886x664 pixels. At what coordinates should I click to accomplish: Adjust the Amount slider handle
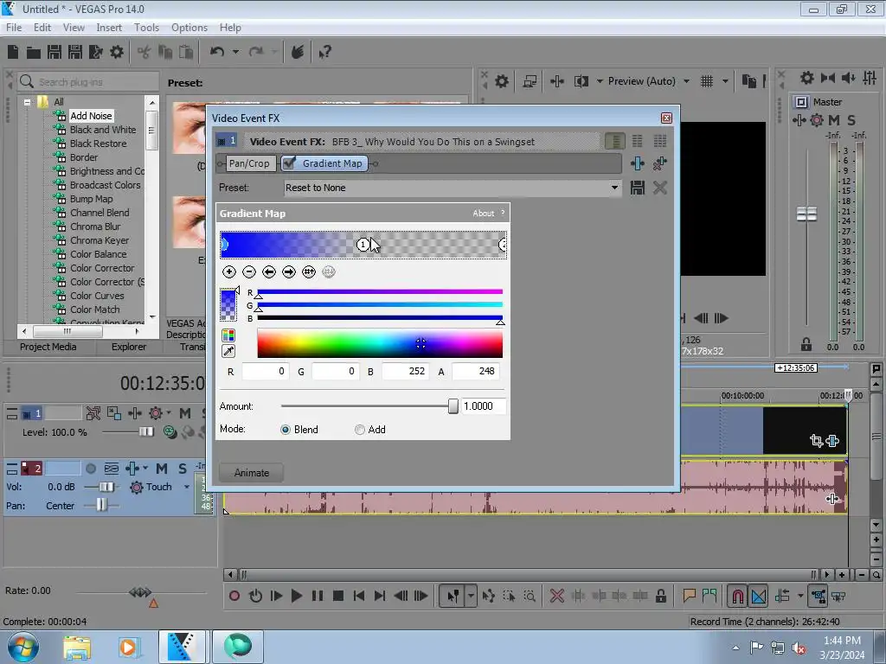[453, 406]
